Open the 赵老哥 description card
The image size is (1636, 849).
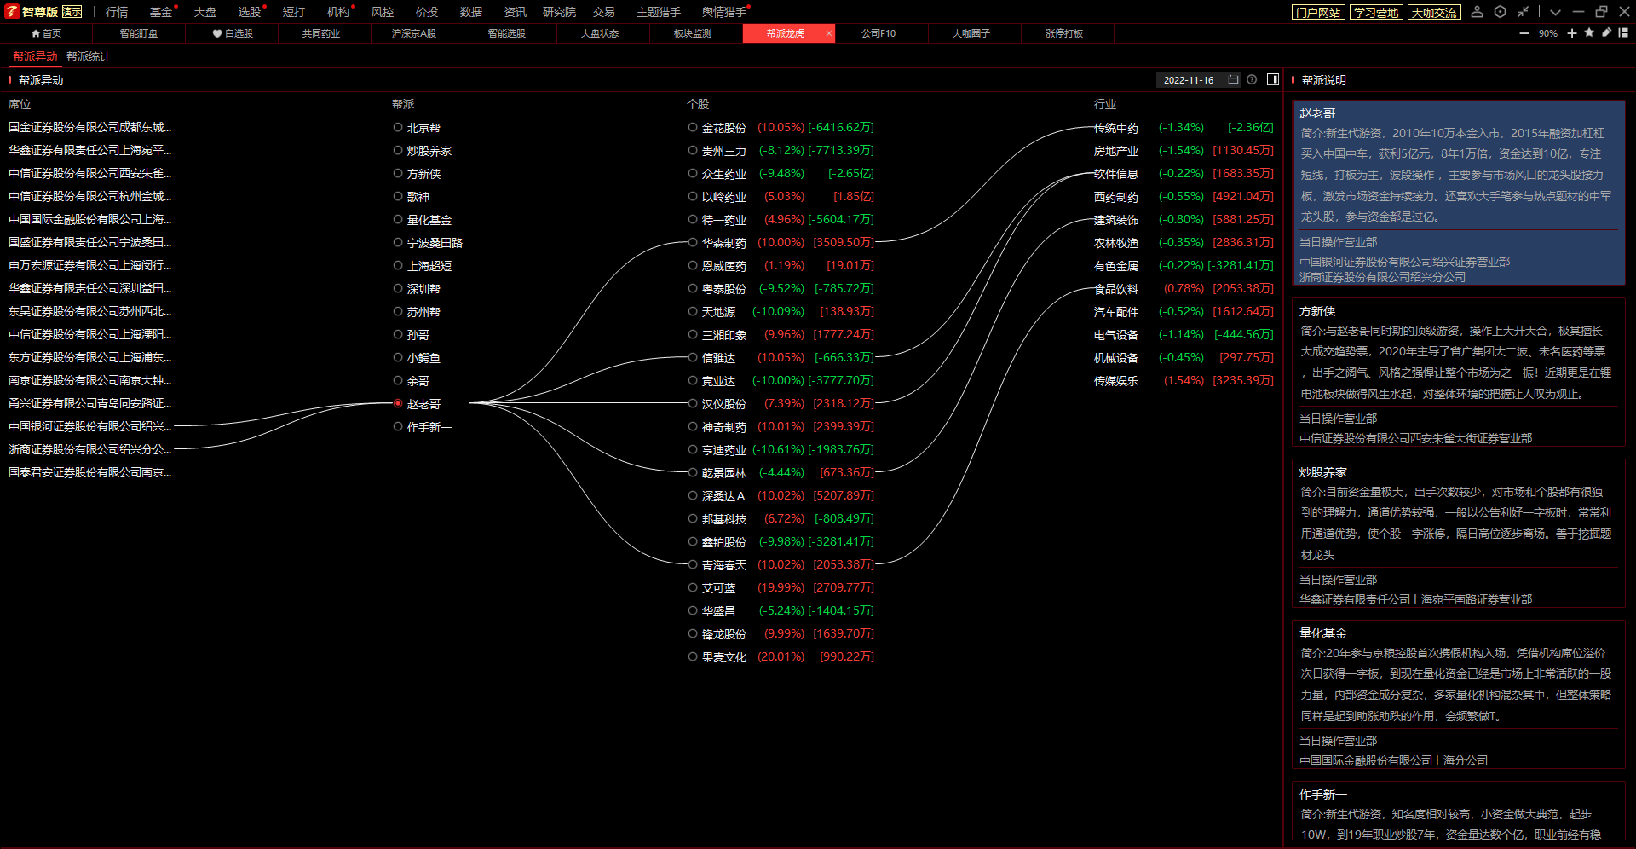pos(1459,193)
